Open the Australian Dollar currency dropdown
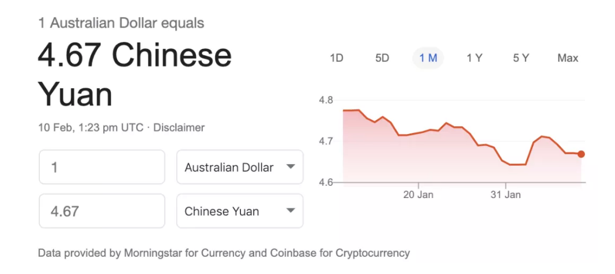This screenshot has width=615, height=274. [x=240, y=167]
